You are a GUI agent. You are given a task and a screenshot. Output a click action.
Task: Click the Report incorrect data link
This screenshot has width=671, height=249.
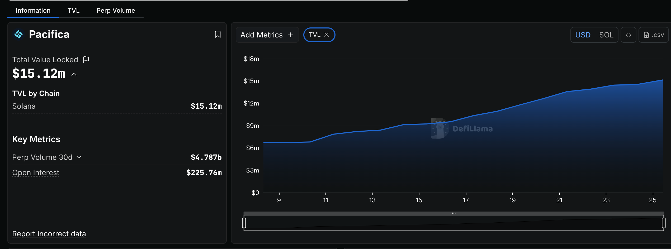49,234
